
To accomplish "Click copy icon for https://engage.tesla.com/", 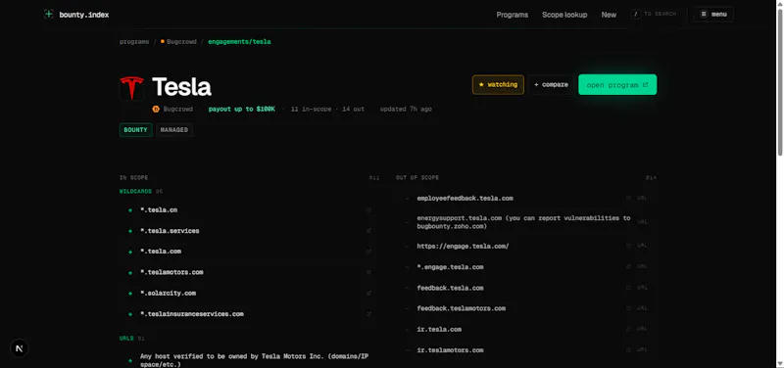I will (x=628, y=247).
